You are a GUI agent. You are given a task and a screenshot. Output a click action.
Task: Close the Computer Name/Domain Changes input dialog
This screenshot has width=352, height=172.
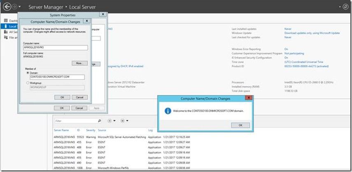click(86, 21)
